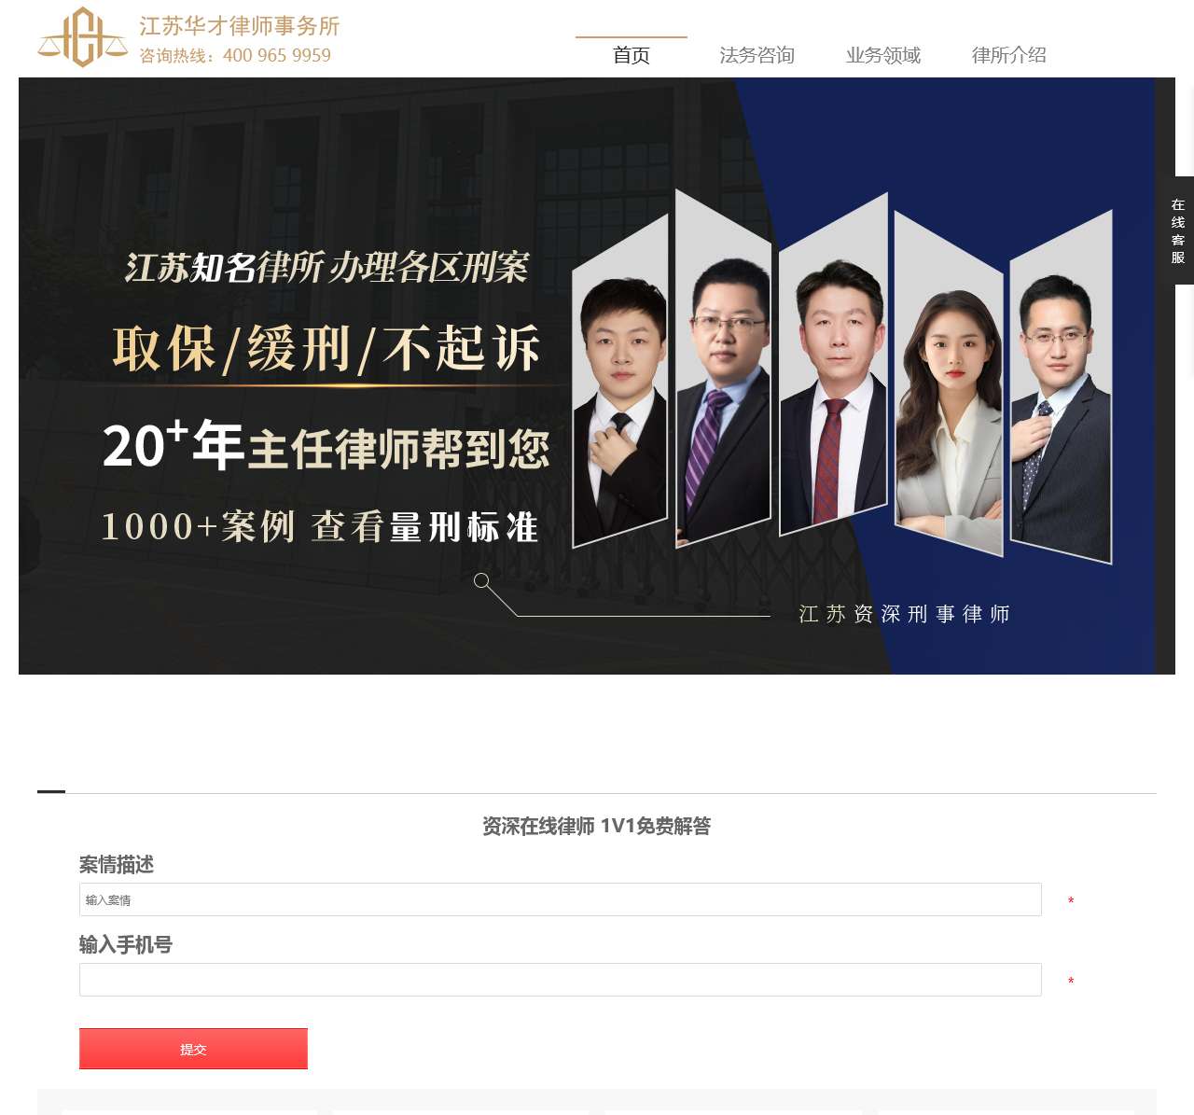Viewport: 1194px width, 1115px height.
Task: Click the gold scales-of-justice logo icon
Action: tap(83, 37)
